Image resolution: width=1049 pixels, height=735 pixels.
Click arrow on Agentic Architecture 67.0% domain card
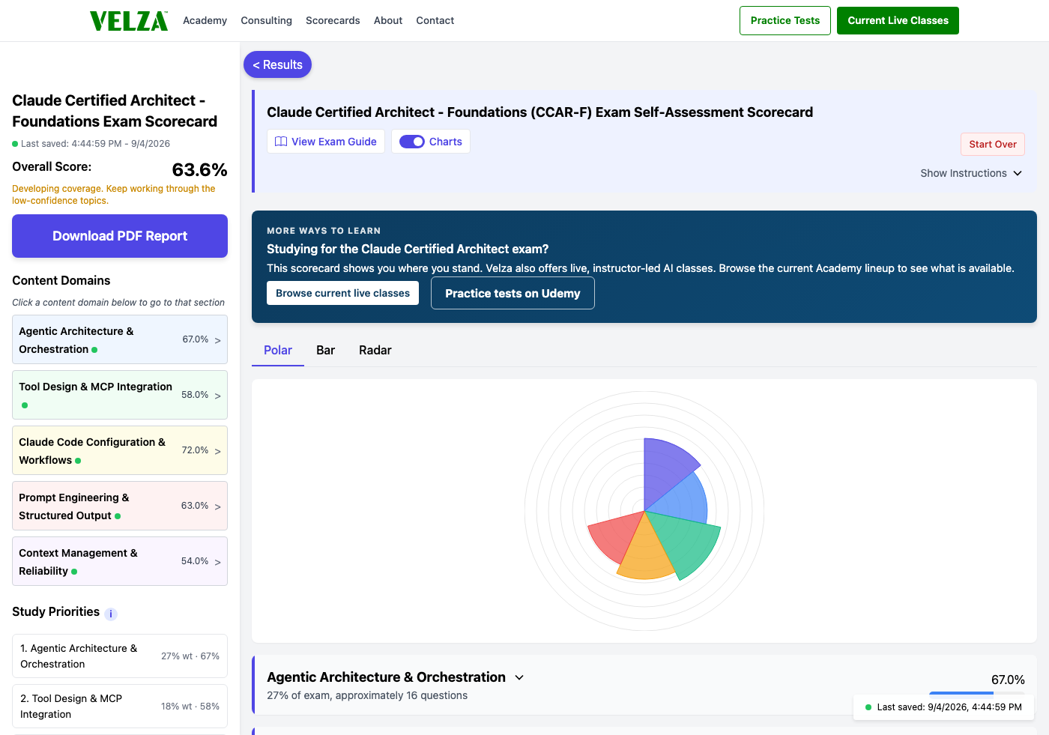pos(217,340)
